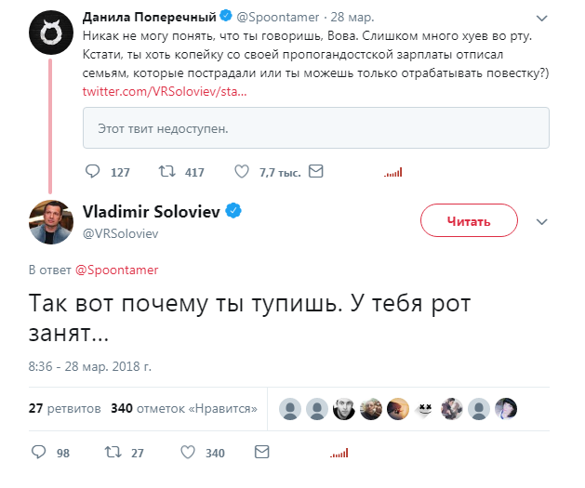This screenshot has width=585, height=488.
Task: Reply to Данила Поперечный's tweet
Action: point(92,172)
